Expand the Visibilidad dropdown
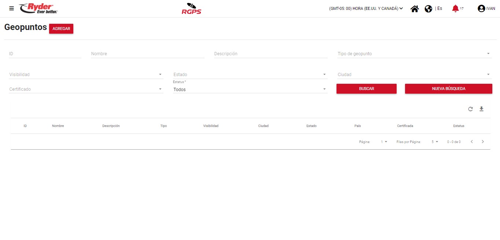The height and width of the screenshot is (240, 500). click(x=86, y=75)
